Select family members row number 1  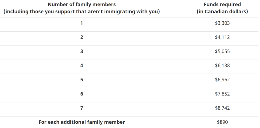(81, 23)
